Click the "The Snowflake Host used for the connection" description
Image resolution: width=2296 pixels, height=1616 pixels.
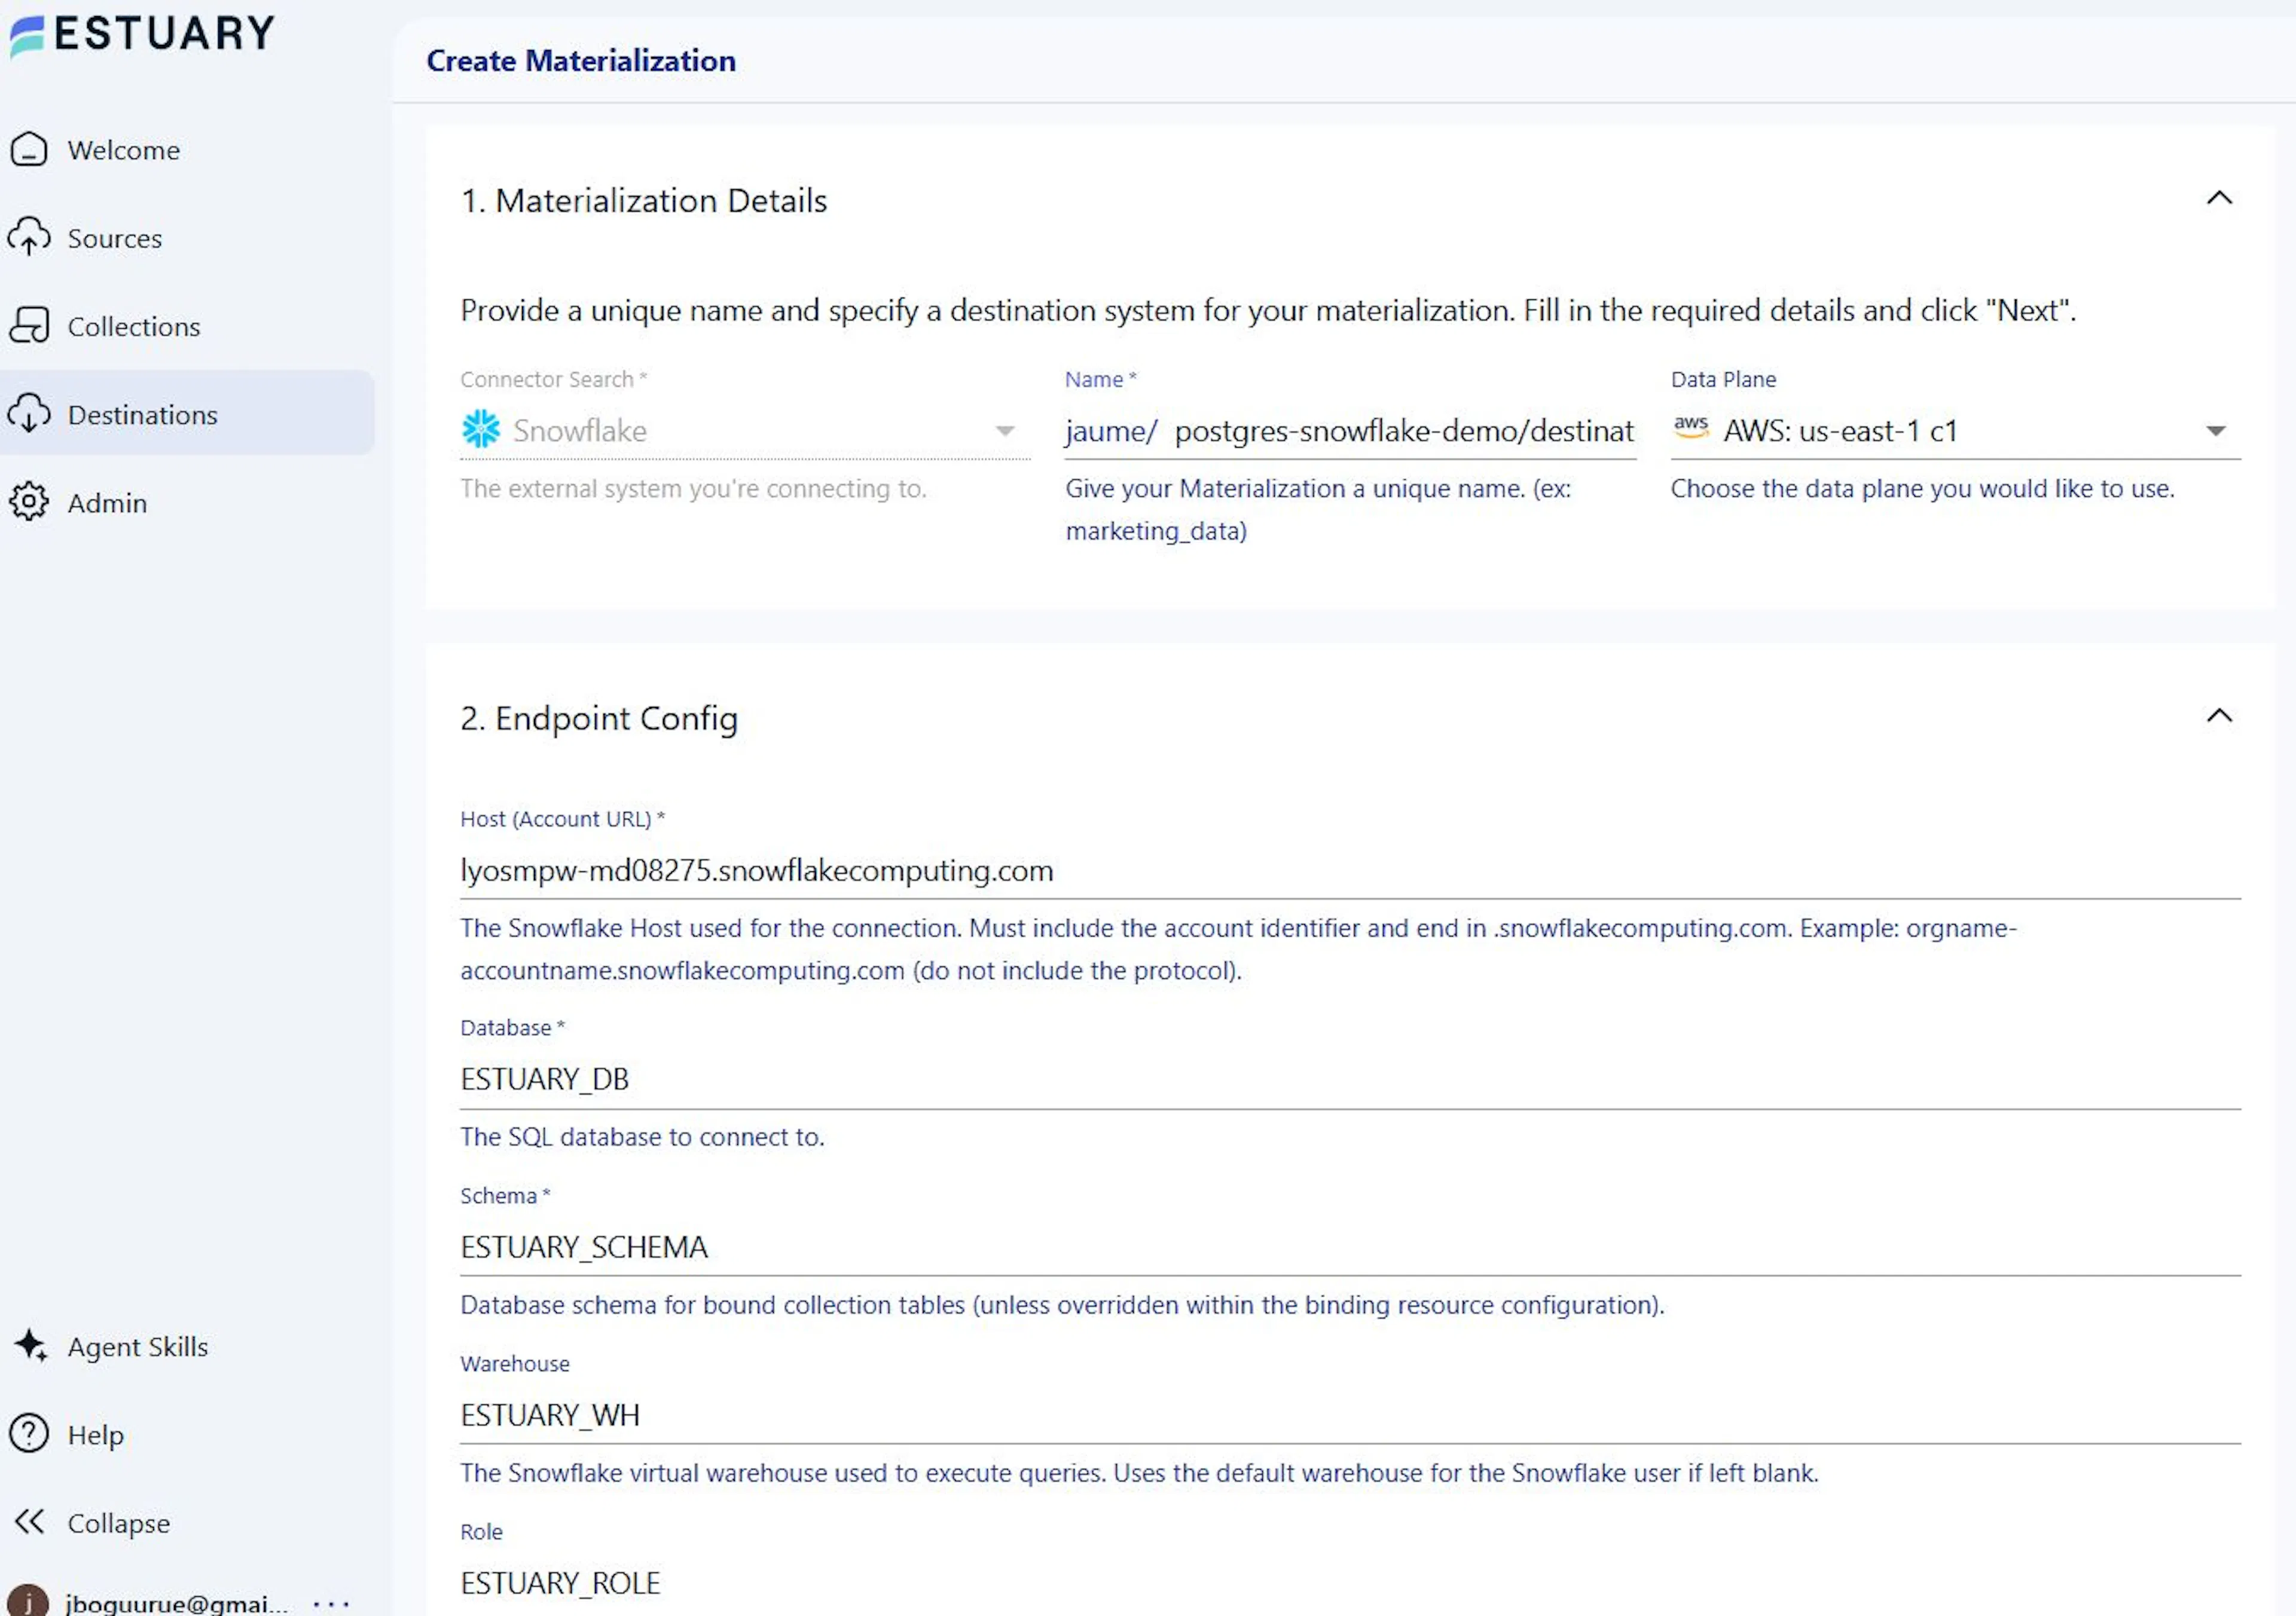1238,950
